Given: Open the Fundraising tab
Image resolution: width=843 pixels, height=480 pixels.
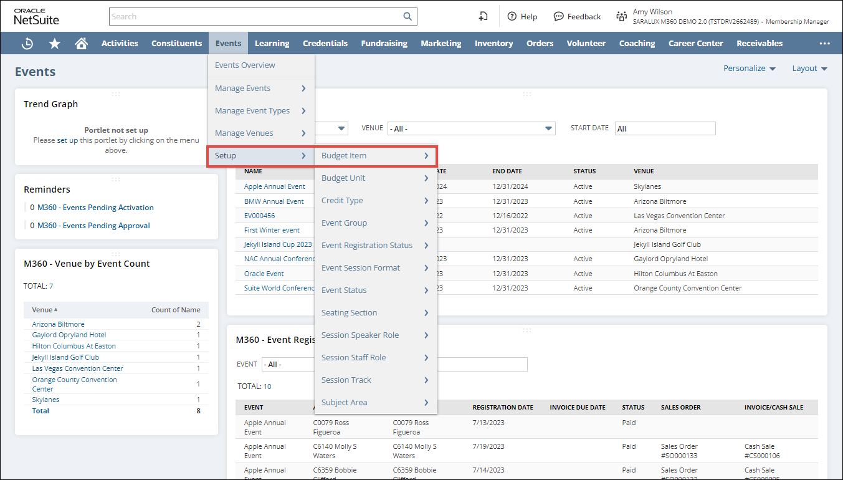Looking at the screenshot, I should pyautogui.click(x=384, y=44).
